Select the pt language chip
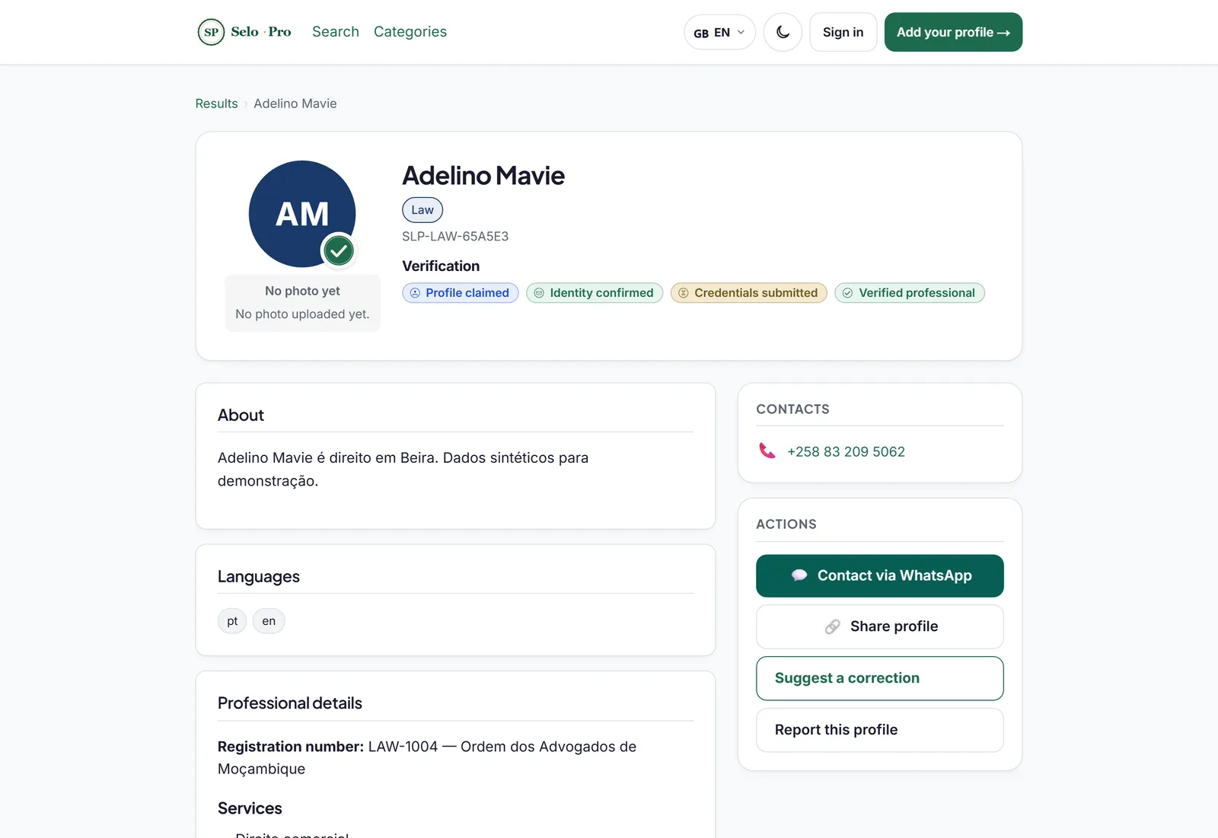Viewport: 1218px width, 838px height. coord(232,621)
